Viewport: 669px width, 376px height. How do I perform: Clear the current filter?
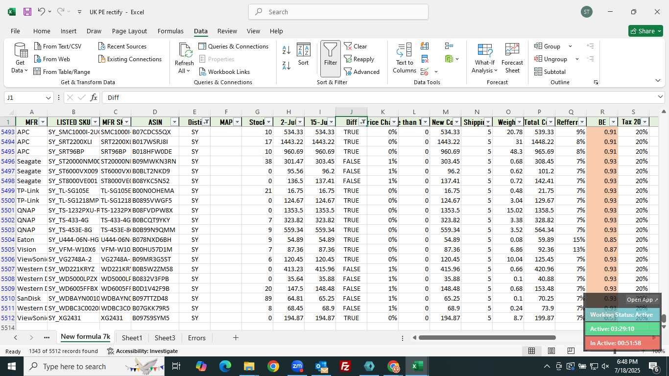pos(356,47)
